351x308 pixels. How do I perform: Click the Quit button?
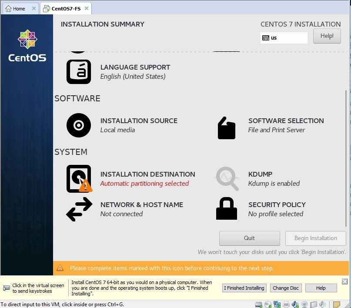point(249,238)
